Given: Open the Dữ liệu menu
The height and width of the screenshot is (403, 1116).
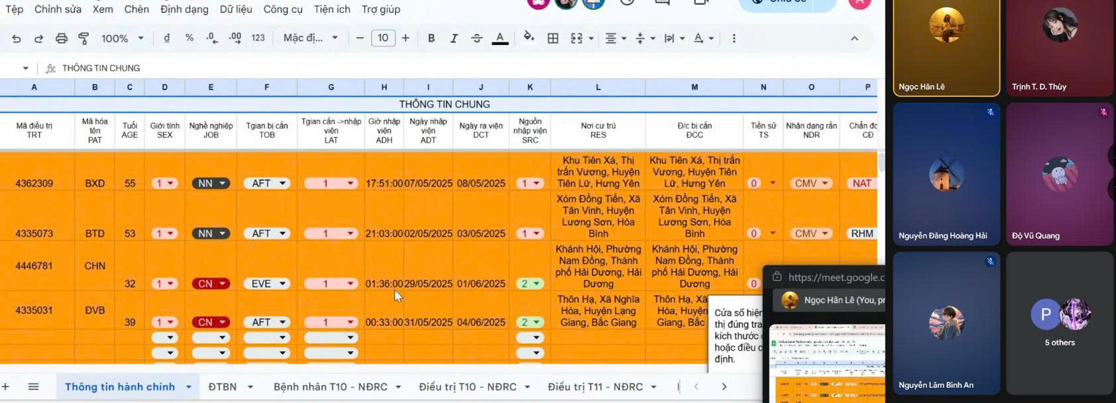Looking at the screenshot, I should point(235,9).
